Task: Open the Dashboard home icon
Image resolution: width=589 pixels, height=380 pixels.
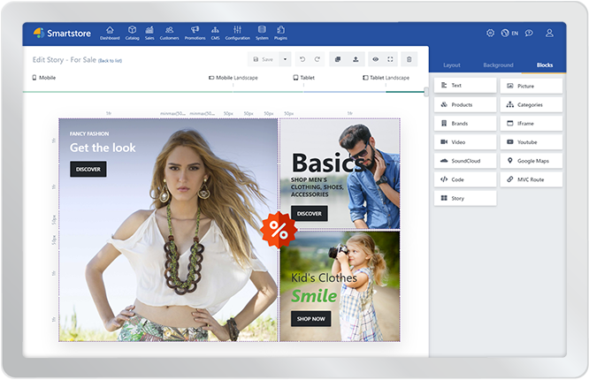Action: [x=110, y=33]
